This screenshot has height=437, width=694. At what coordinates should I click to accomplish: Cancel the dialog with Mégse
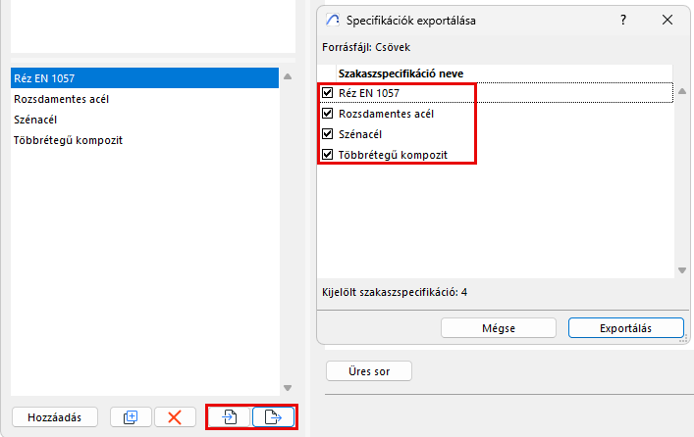[x=499, y=328]
